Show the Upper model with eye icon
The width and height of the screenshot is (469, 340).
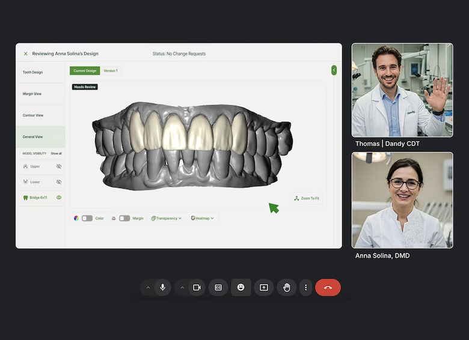coord(59,166)
